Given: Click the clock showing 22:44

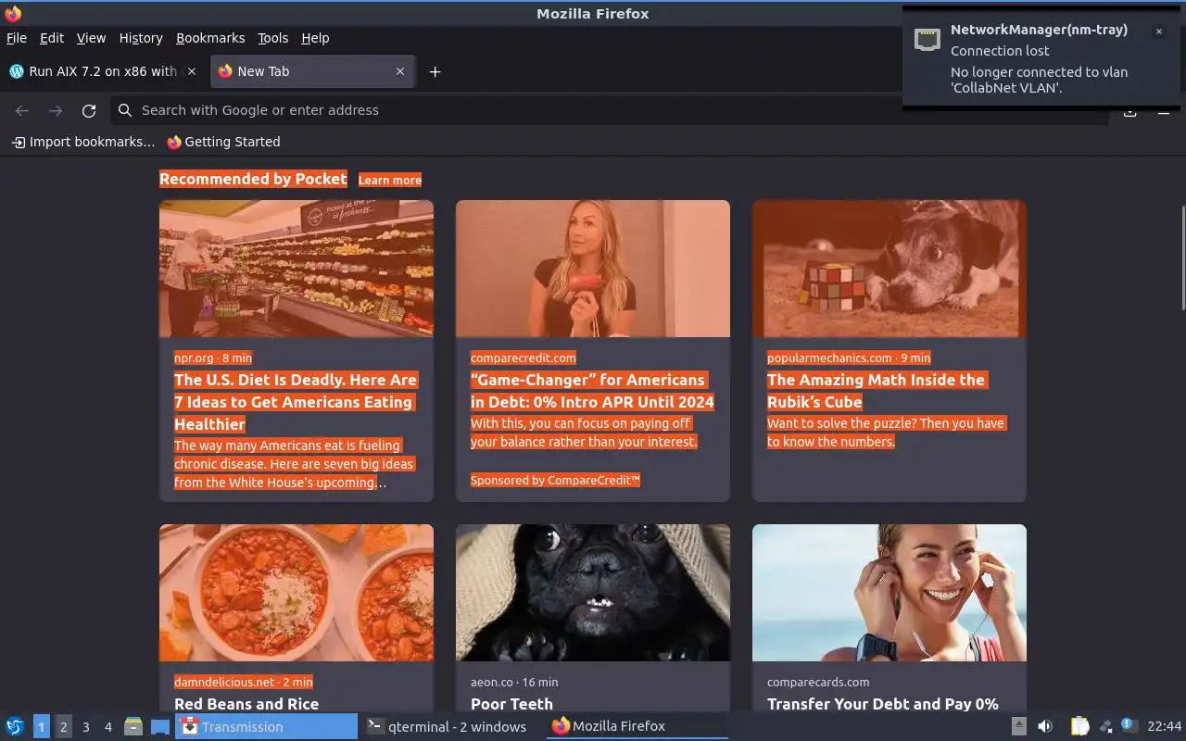Looking at the screenshot, I should pos(1165,726).
